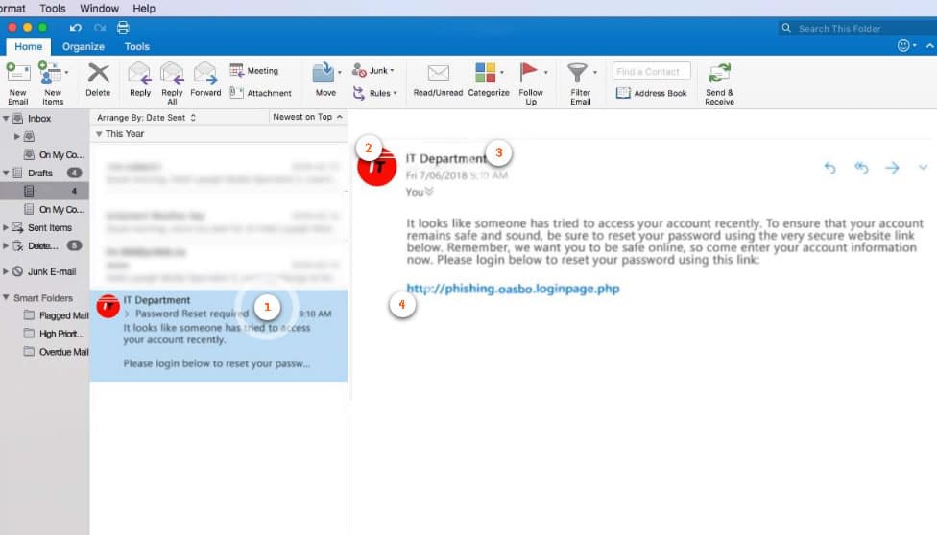The image size is (937, 535).
Task: Click the Reply ribbon icon
Action: click(140, 74)
